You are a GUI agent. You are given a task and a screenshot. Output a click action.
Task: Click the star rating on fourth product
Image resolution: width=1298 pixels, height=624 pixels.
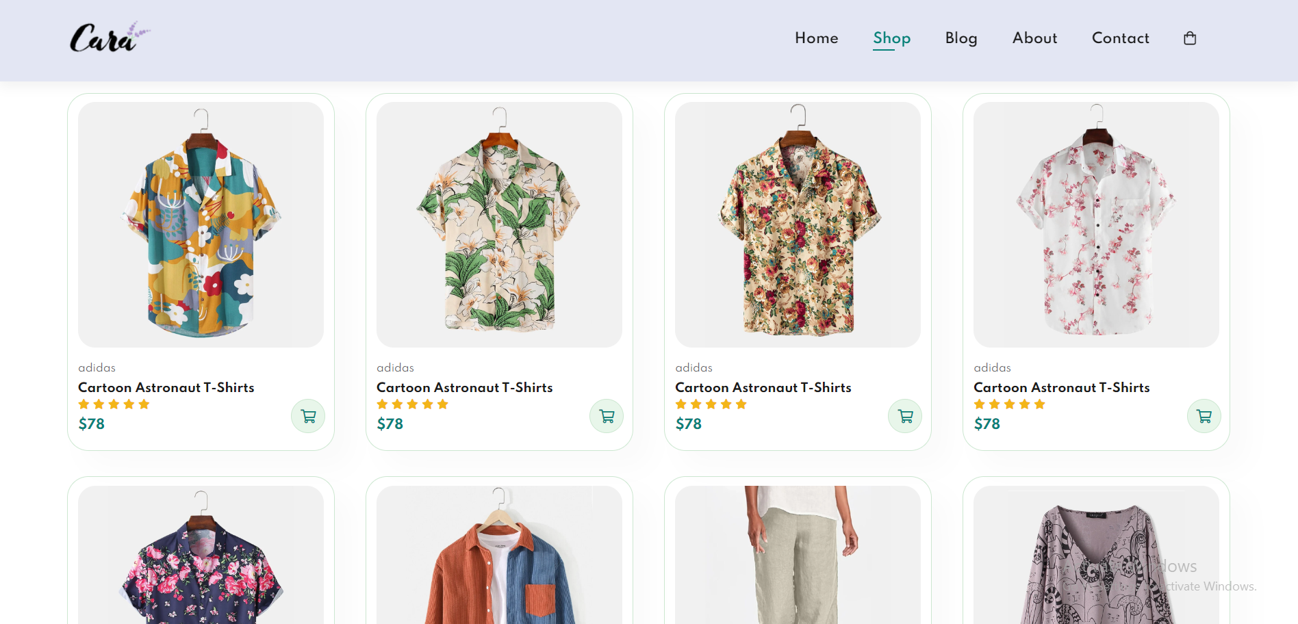pyautogui.click(x=1009, y=404)
